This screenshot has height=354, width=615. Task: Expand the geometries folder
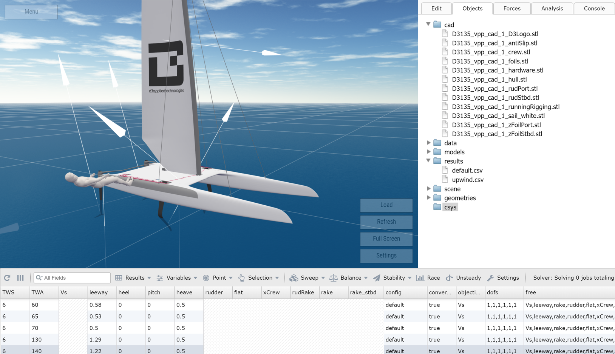pyautogui.click(x=428, y=197)
